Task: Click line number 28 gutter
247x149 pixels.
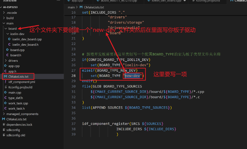Action: point(73,76)
